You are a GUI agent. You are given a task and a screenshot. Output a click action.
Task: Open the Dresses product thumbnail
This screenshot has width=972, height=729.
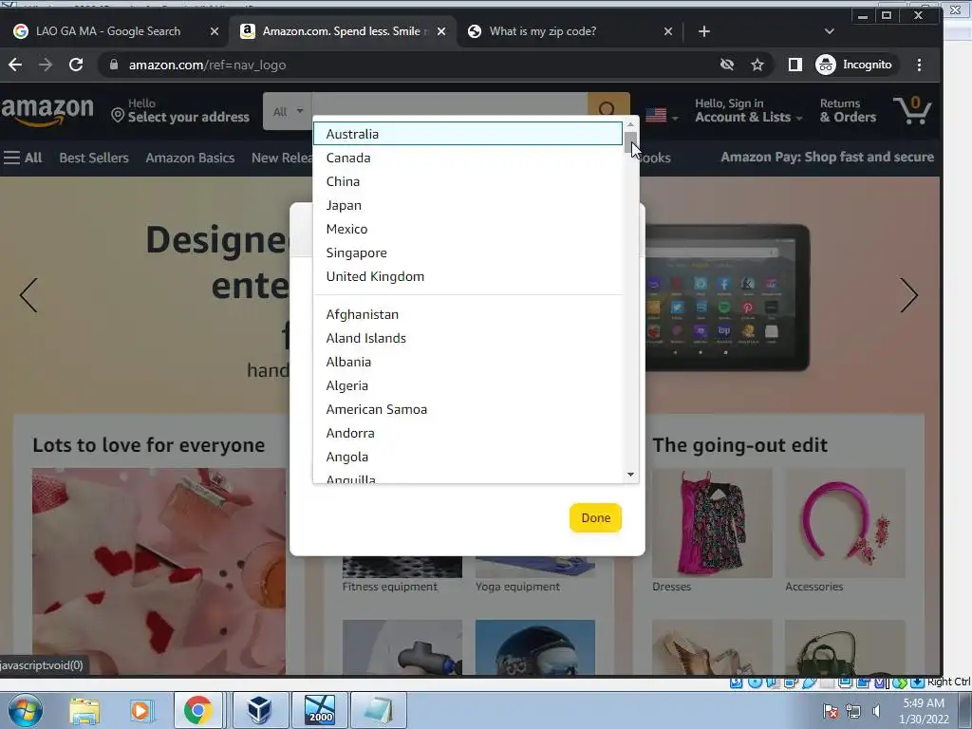(712, 523)
